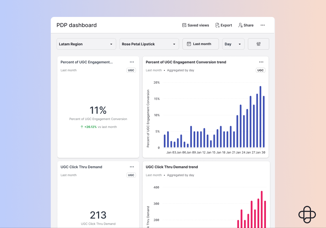Click the Percent of UGC Engagement Conversion trend title
This screenshot has height=228, width=326.
(x=186, y=62)
